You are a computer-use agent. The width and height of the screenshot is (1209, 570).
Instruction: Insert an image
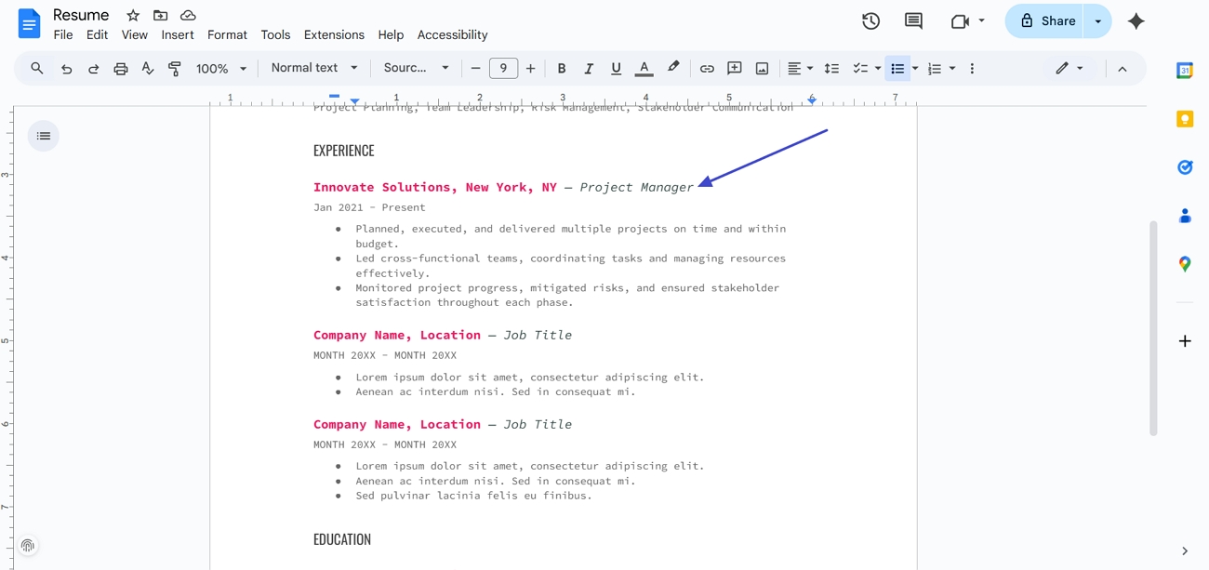coord(762,68)
